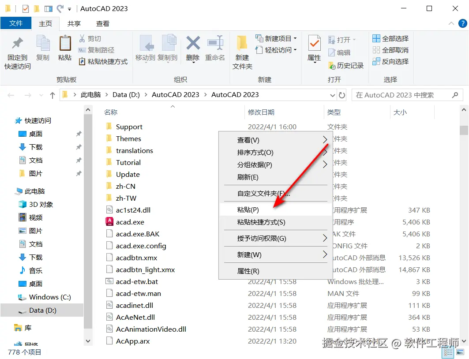Click History (历史记录) icon

332,65
